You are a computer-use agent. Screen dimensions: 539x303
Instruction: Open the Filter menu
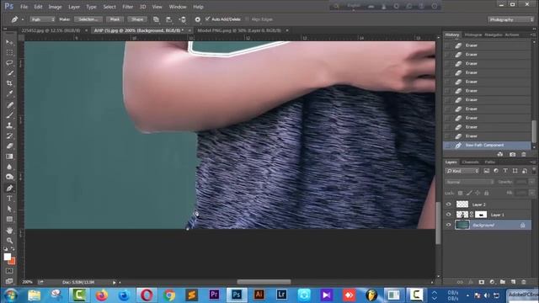coord(127,7)
